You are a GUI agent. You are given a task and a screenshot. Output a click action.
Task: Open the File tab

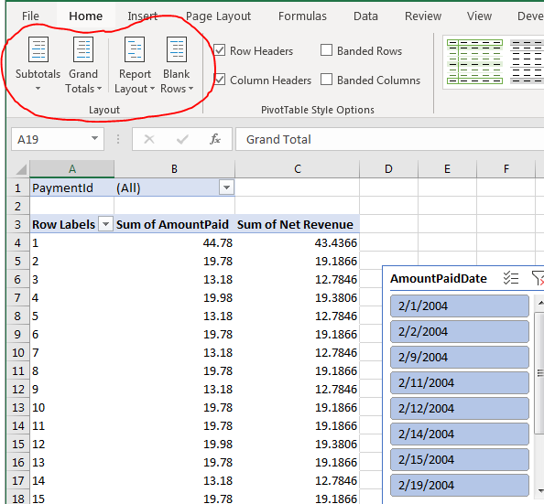30,16
